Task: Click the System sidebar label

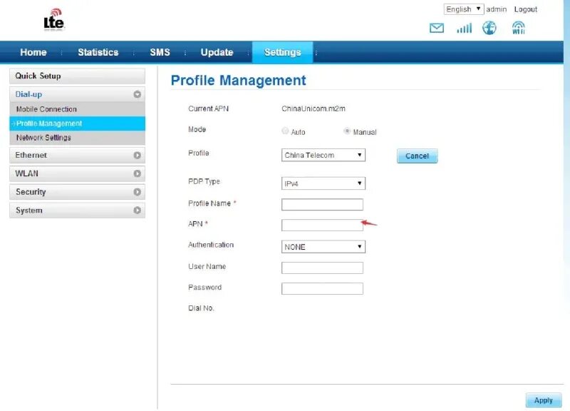Action: [28, 210]
